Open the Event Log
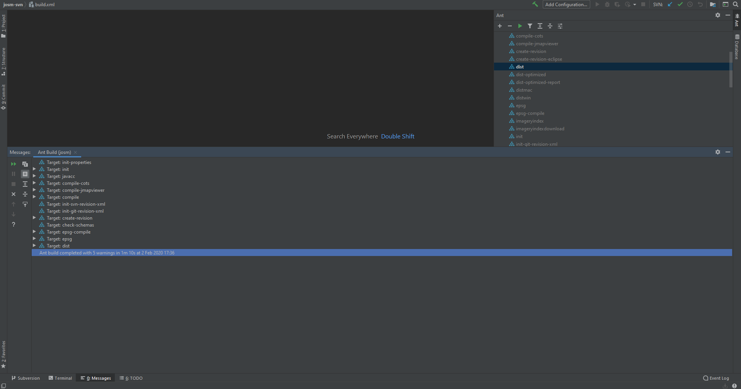This screenshot has width=741, height=389. 716,378
